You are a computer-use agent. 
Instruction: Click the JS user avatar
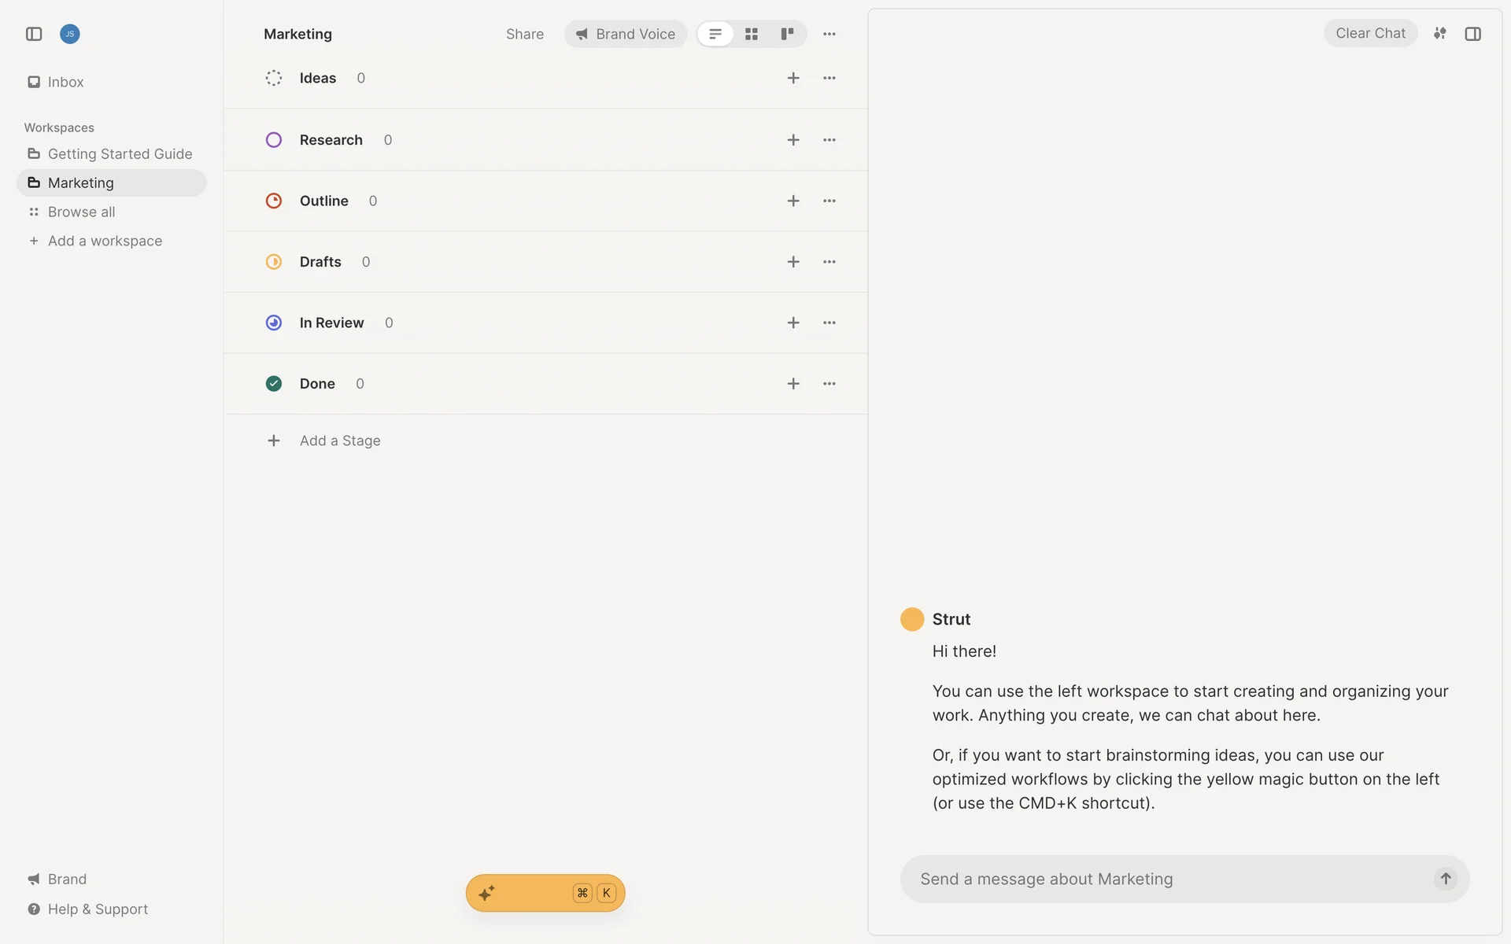click(70, 34)
